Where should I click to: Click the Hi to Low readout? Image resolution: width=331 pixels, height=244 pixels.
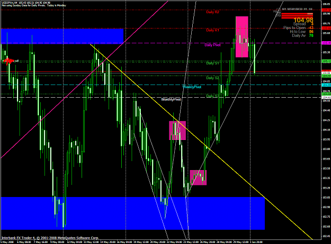coord(301,32)
